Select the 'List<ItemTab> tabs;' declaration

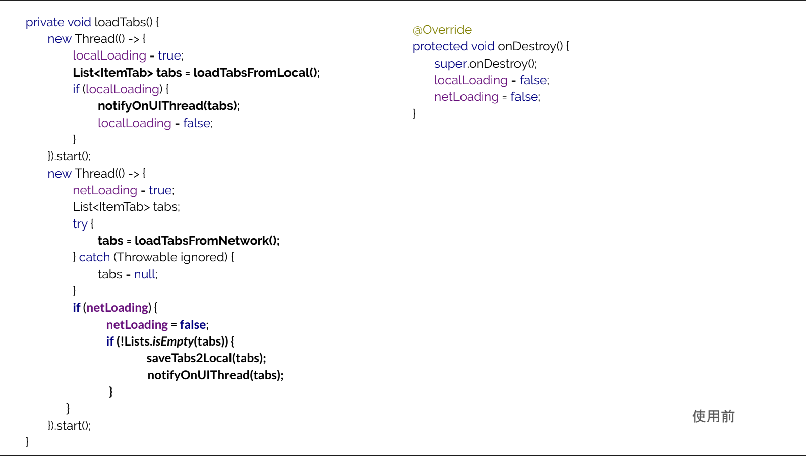(126, 207)
